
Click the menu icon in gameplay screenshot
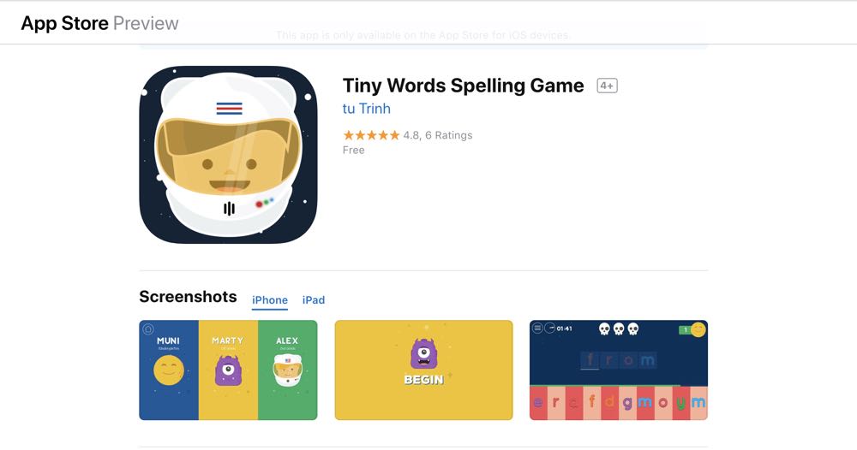pyautogui.click(x=537, y=328)
